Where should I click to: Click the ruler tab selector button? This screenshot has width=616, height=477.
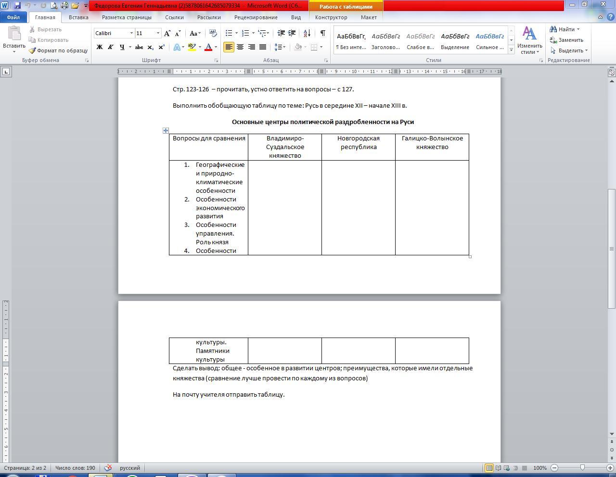click(6, 72)
